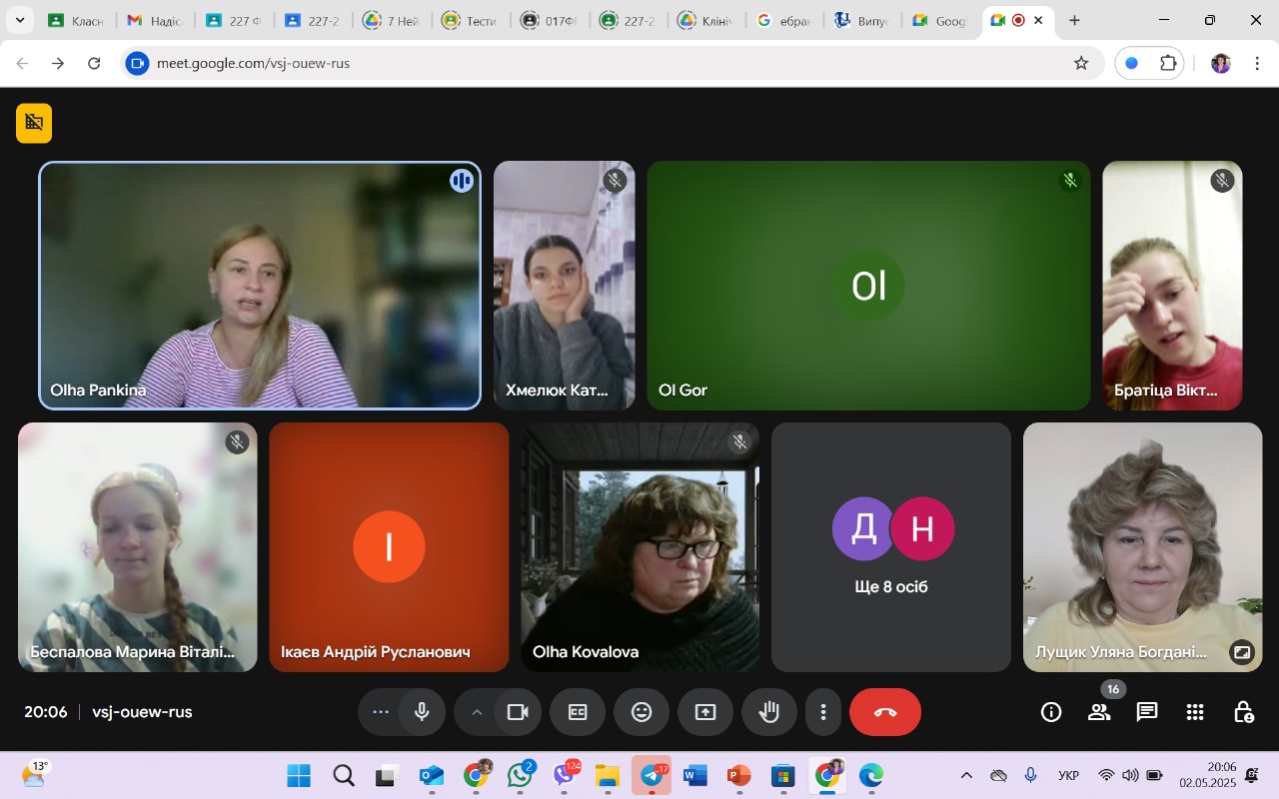Open the taskbar weather widget

pos(35,774)
